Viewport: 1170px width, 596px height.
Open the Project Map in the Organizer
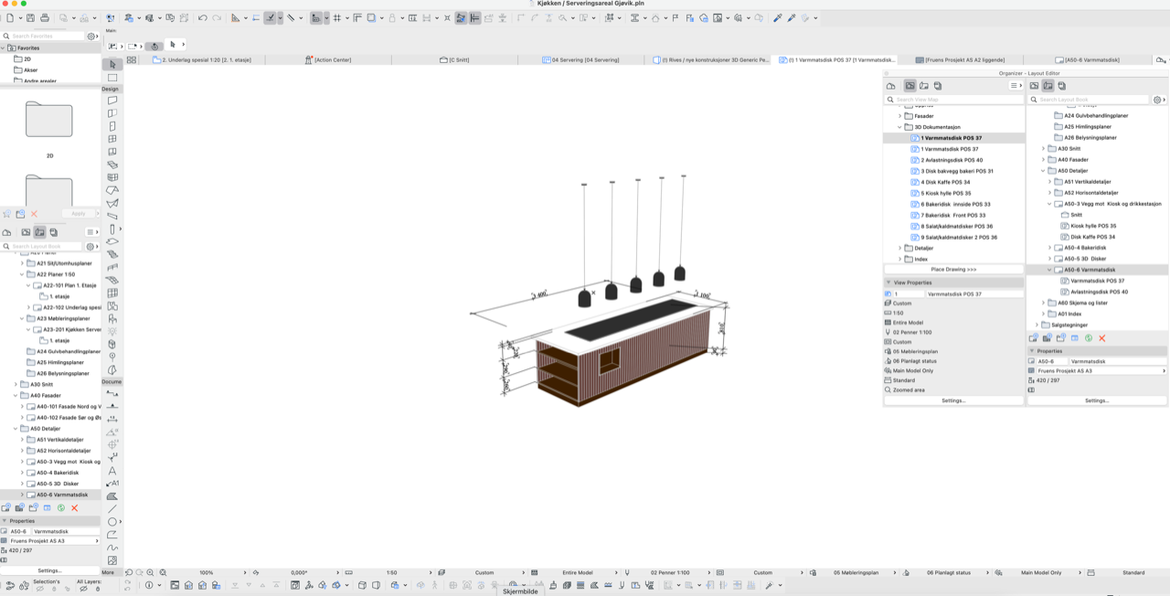point(891,86)
